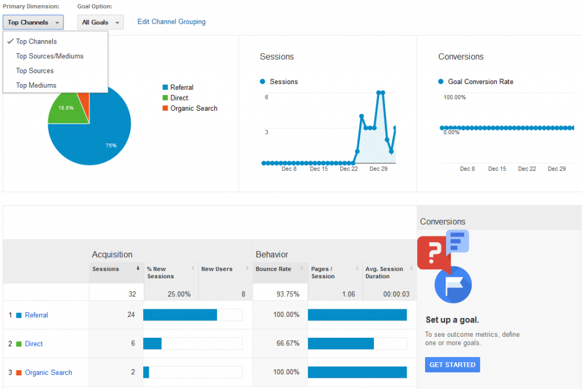This screenshot has height=389, width=582.
Task: Click the Edit Channel Grouping link
Action: (172, 22)
